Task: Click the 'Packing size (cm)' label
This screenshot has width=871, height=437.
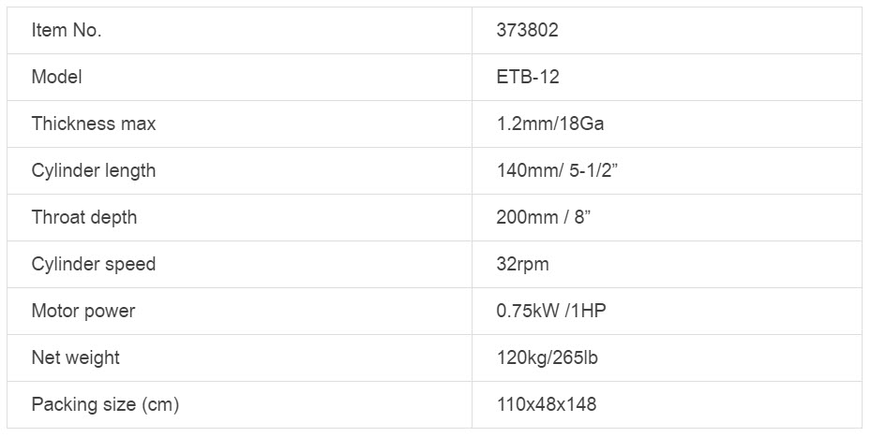Action: tap(105, 404)
